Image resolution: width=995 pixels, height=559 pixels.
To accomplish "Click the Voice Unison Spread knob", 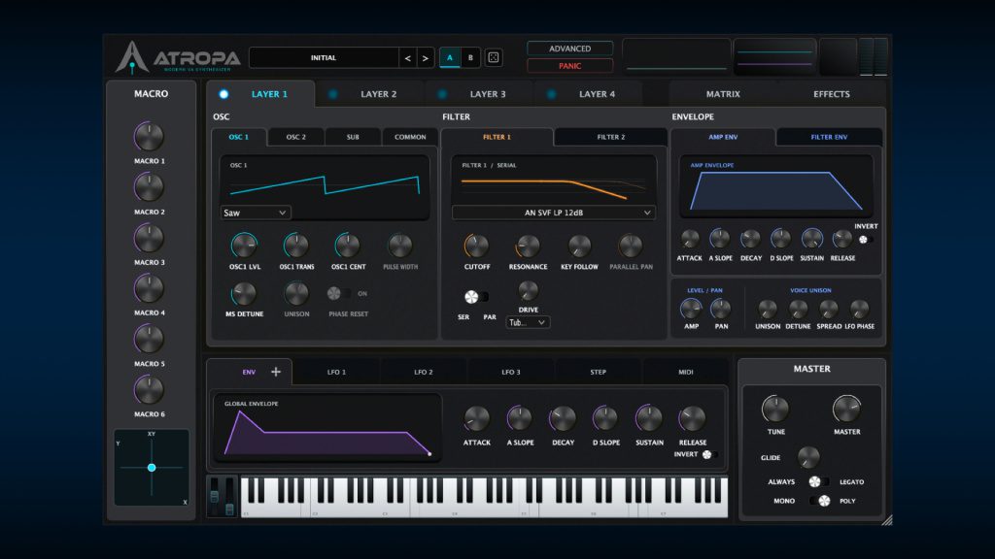I will coord(829,310).
